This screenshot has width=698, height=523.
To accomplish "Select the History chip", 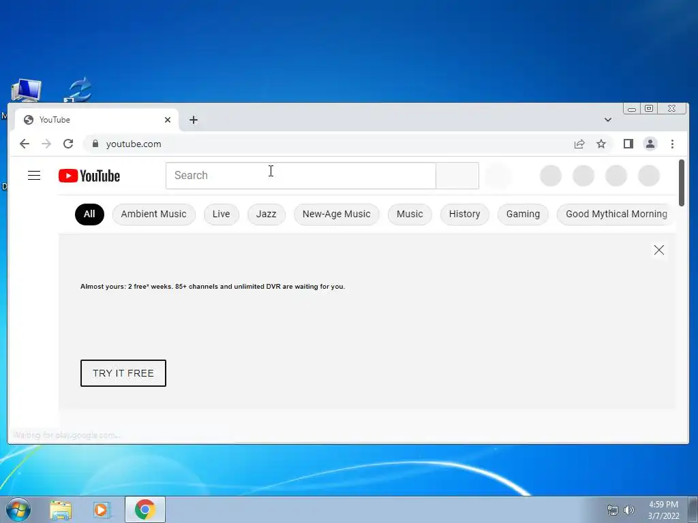I will click(x=464, y=215).
